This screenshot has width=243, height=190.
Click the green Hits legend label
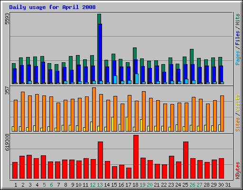(238, 19)
